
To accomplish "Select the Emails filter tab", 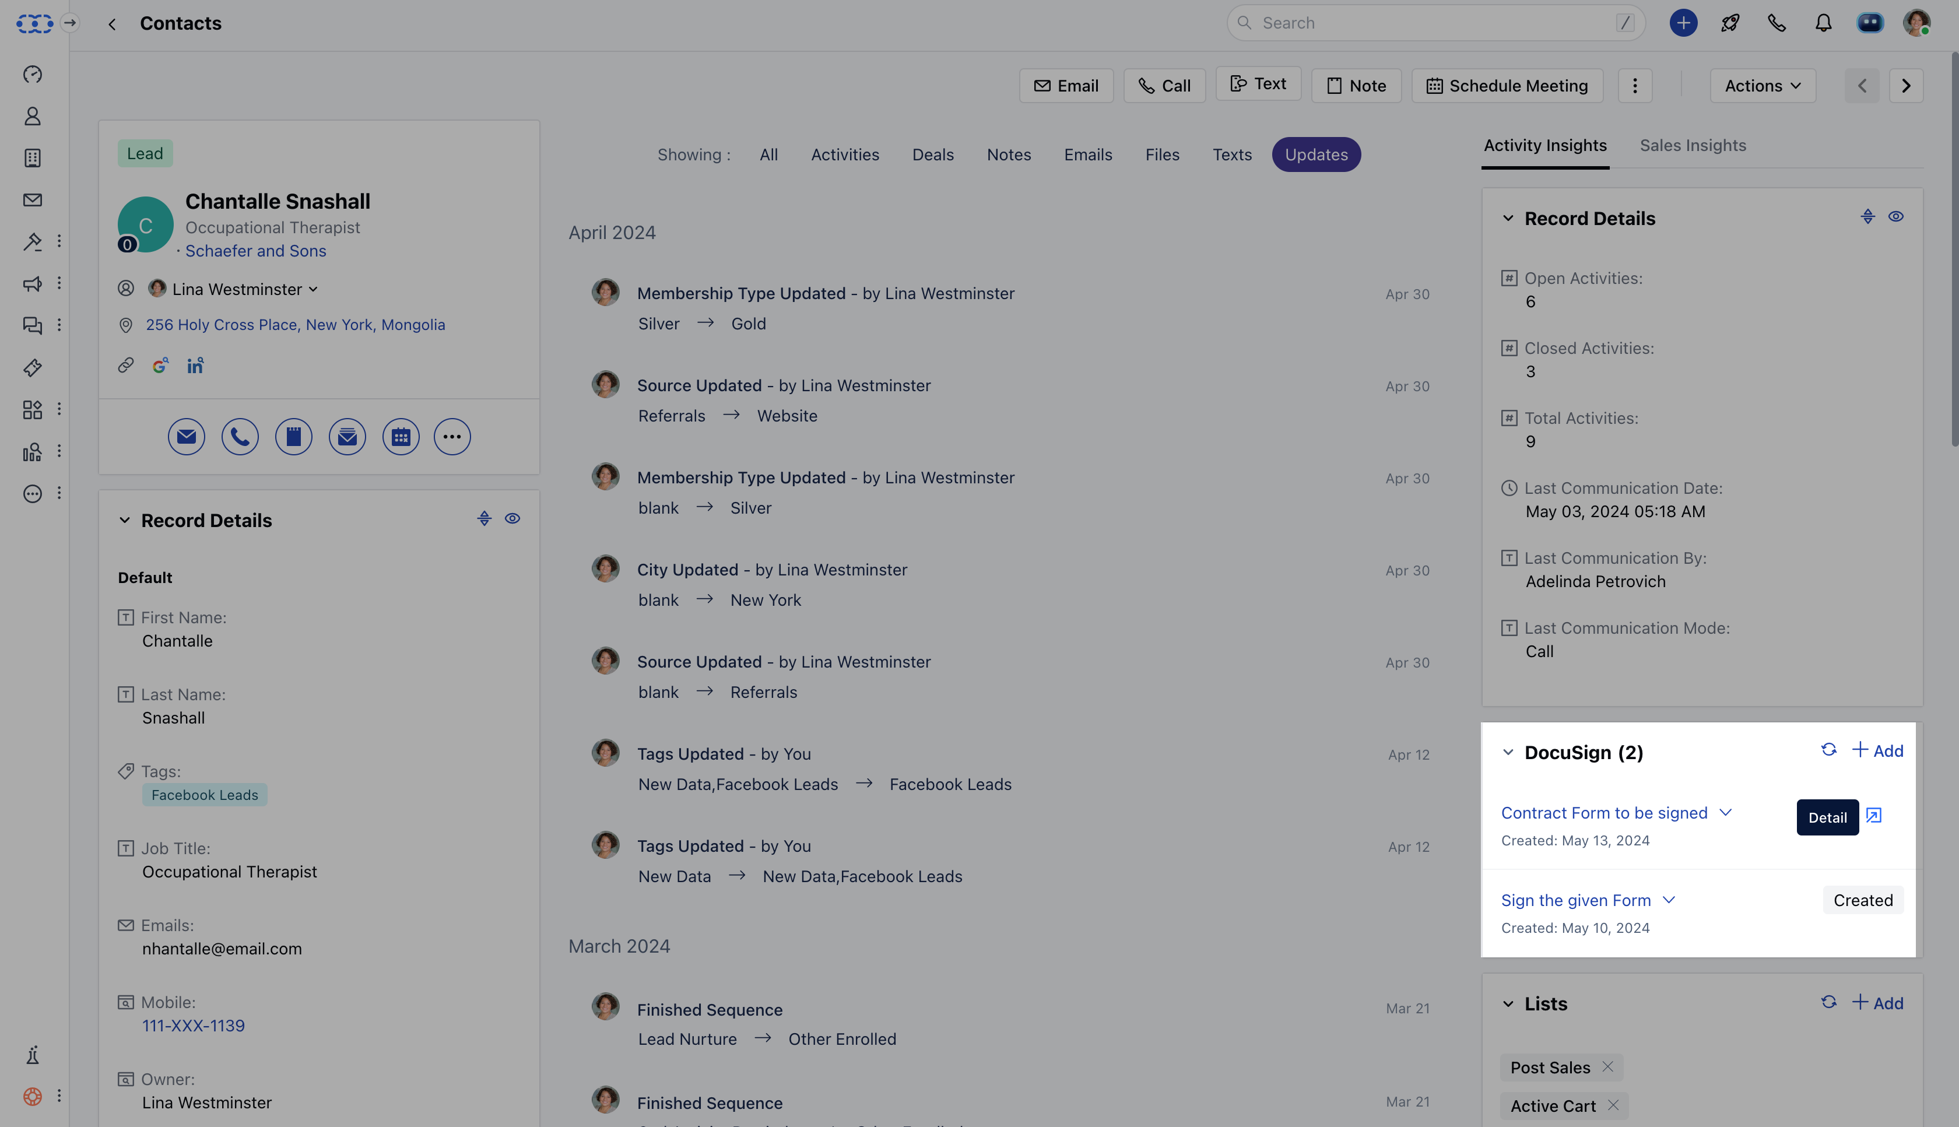I will click(x=1089, y=154).
